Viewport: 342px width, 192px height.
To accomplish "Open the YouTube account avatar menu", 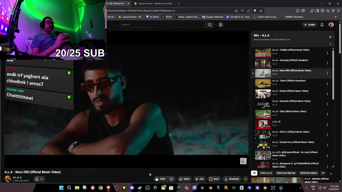I will [x=331, y=25].
